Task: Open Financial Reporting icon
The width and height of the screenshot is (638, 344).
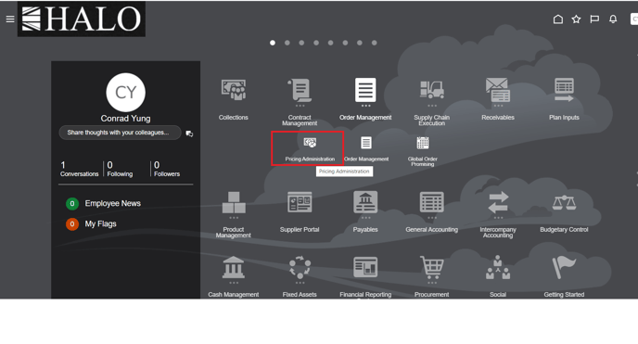Action: click(365, 267)
